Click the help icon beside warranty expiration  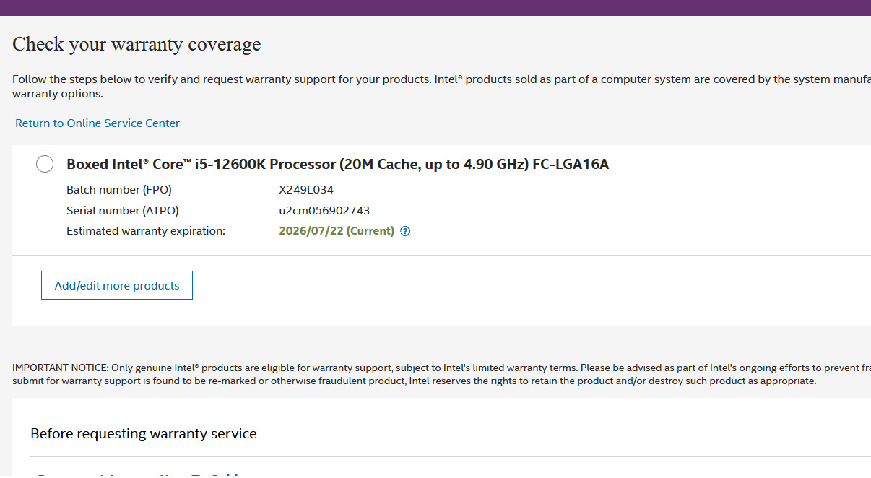click(405, 232)
